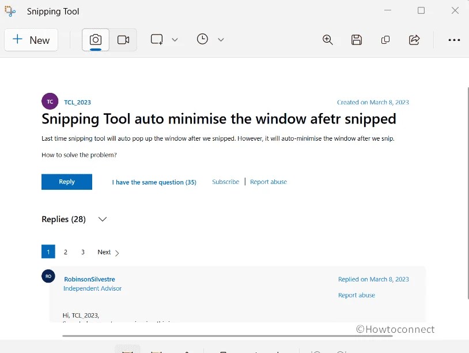Save the captured snip
The height and width of the screenshot is (353, 469).
click(x=357, y=40)
